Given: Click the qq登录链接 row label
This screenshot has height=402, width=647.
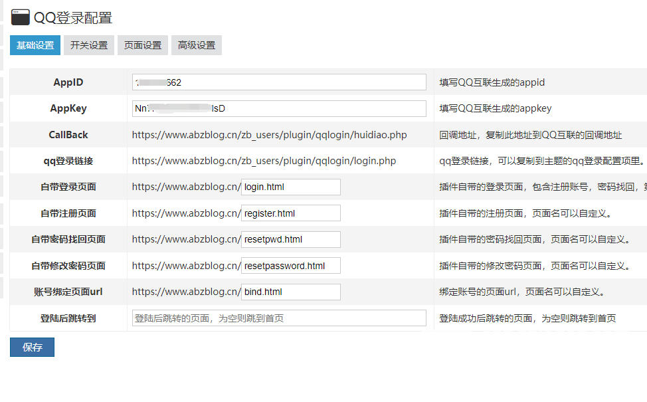Looking at the screenshot, I should point(68,161).
